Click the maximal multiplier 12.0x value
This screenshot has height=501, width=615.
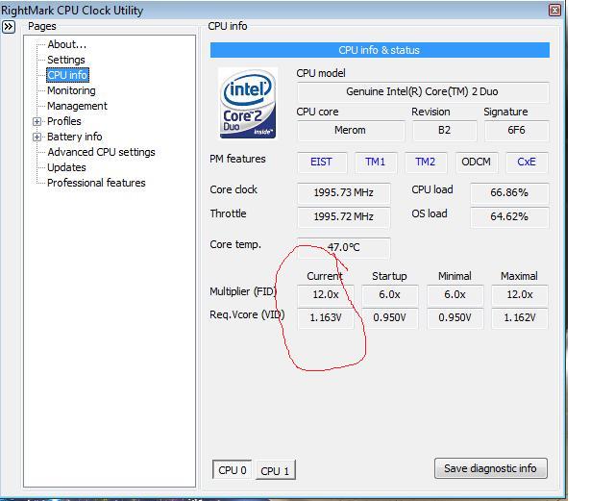(520, 295)
